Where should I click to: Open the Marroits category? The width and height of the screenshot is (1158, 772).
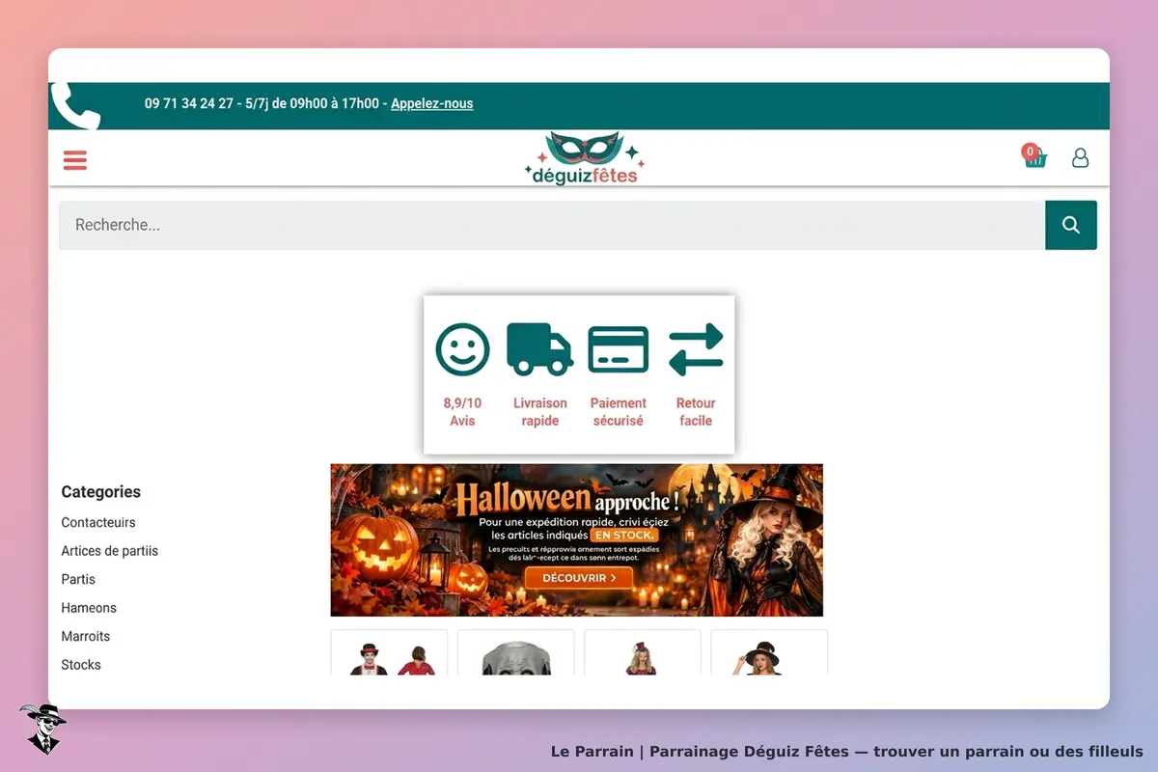(x=86, y=636)
